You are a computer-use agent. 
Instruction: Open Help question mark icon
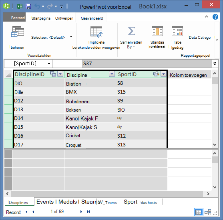click(215, 17)
